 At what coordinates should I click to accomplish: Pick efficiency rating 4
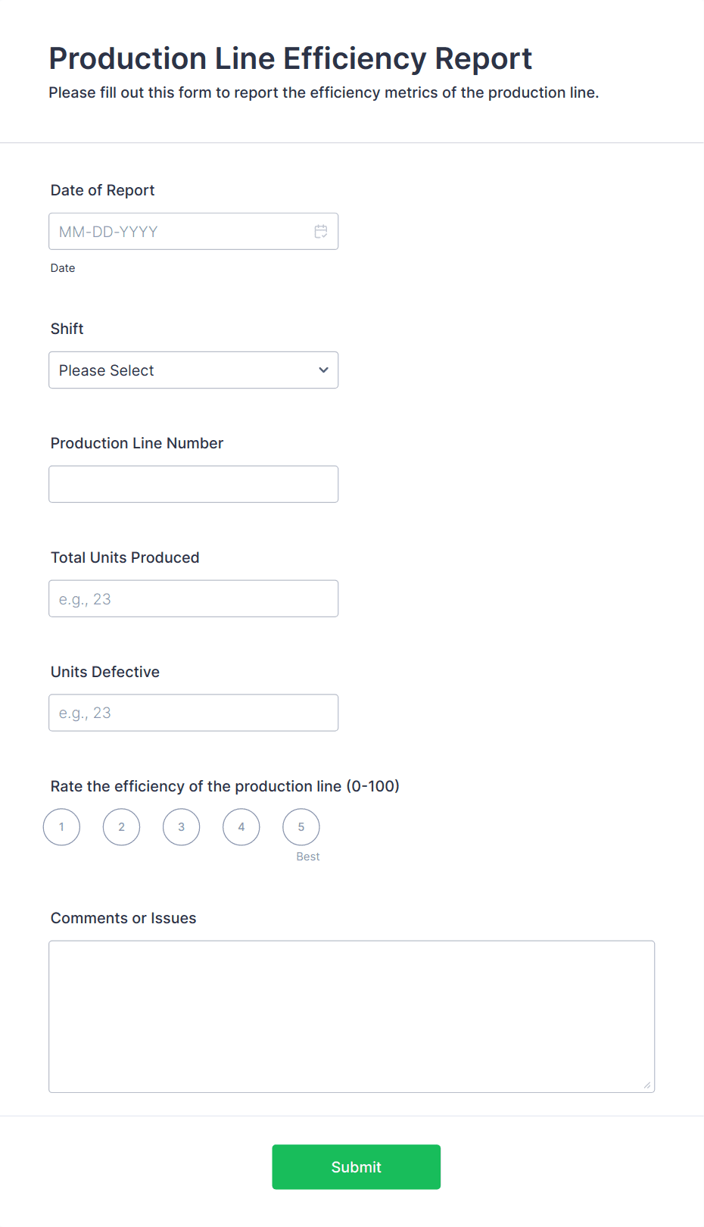pyautogui.click(x=241, y=827)
